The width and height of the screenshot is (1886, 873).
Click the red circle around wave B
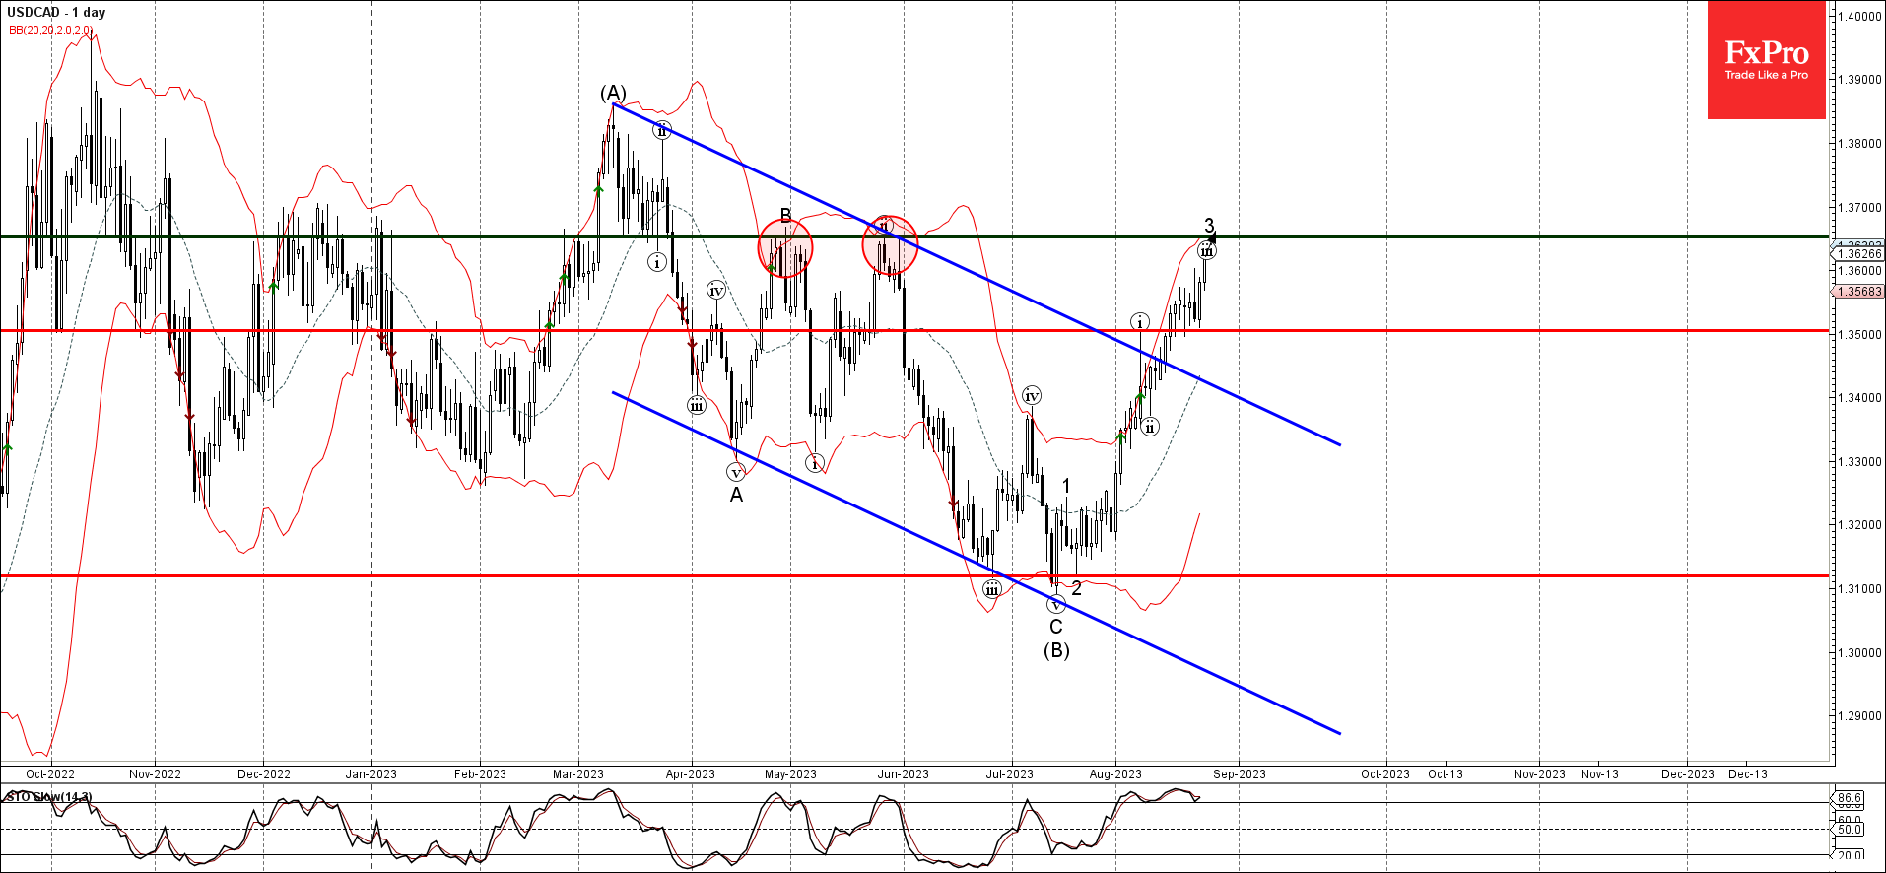coord(785,248)
